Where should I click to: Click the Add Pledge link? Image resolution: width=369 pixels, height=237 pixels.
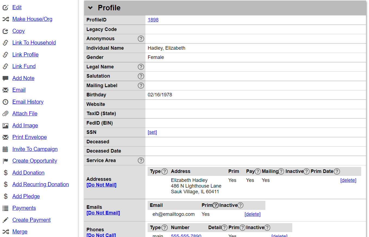click(26, 196)
